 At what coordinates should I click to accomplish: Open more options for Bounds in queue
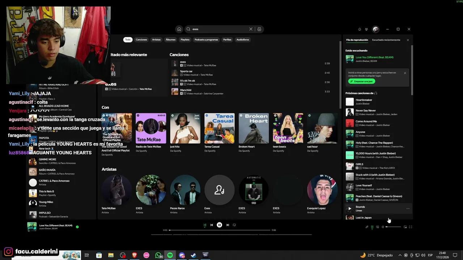408,209
